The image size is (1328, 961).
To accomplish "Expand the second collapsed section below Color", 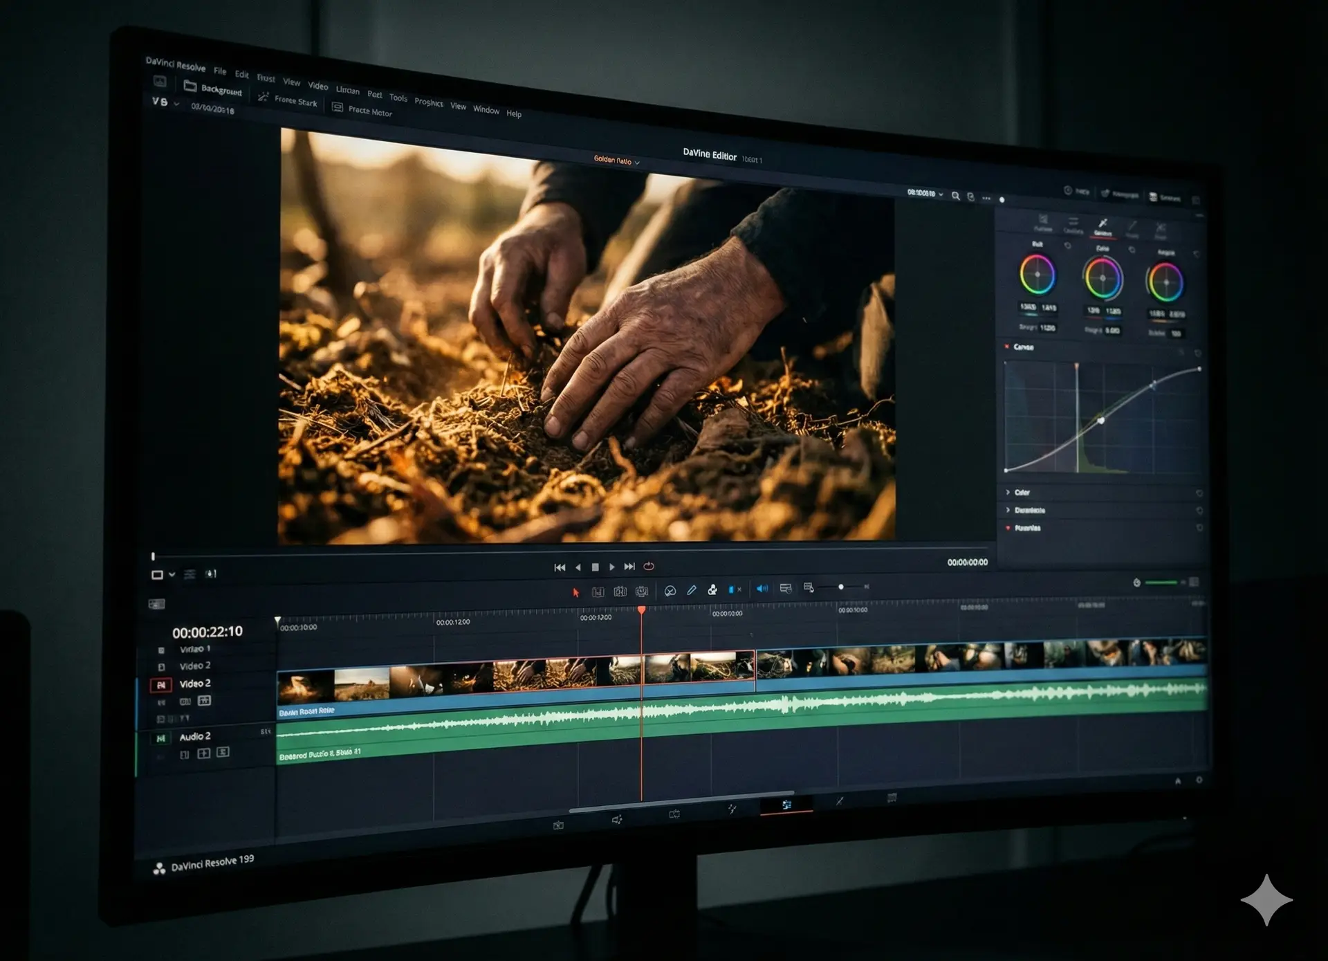I will pyautogui.click(x=1029, y=511).
